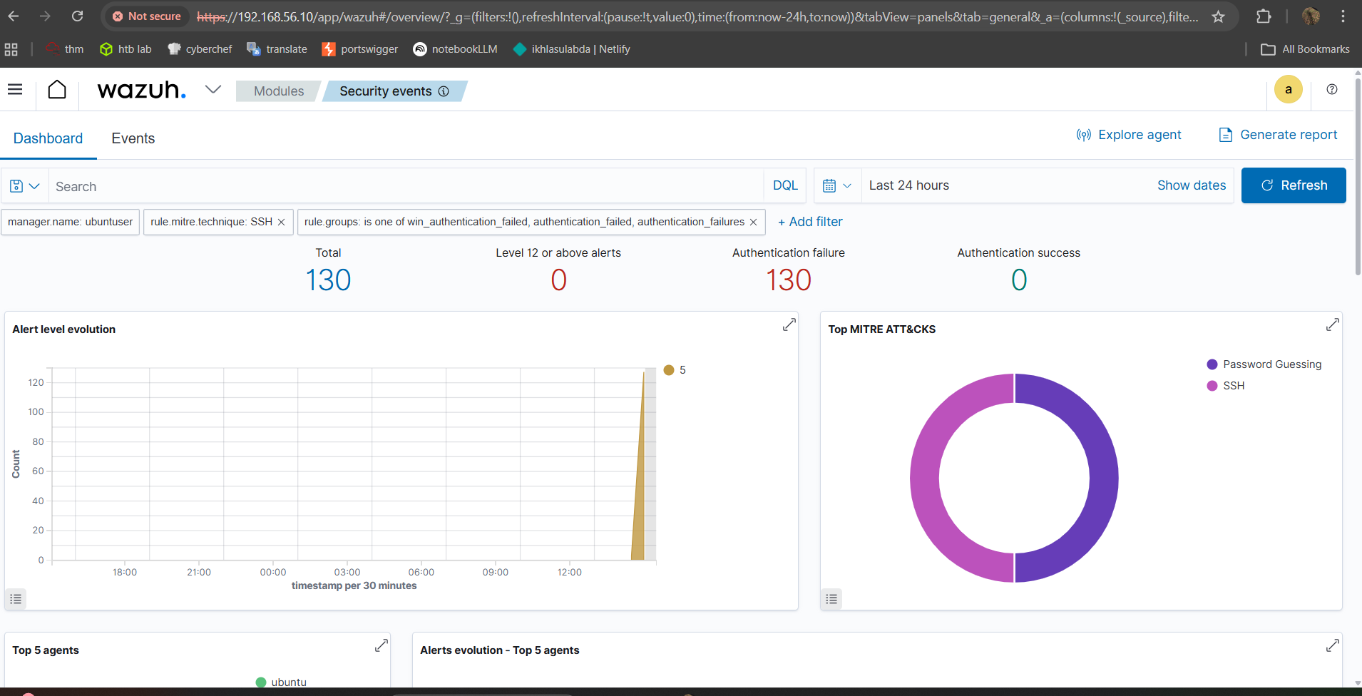This screenshot has height=696, width=1362.
Task: Go to Wazuh home via house icon
Action: (x=57, y=89)
